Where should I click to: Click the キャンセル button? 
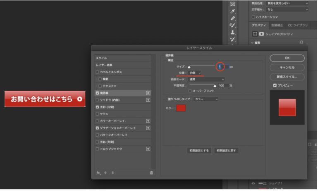click(x=287, y=67)
